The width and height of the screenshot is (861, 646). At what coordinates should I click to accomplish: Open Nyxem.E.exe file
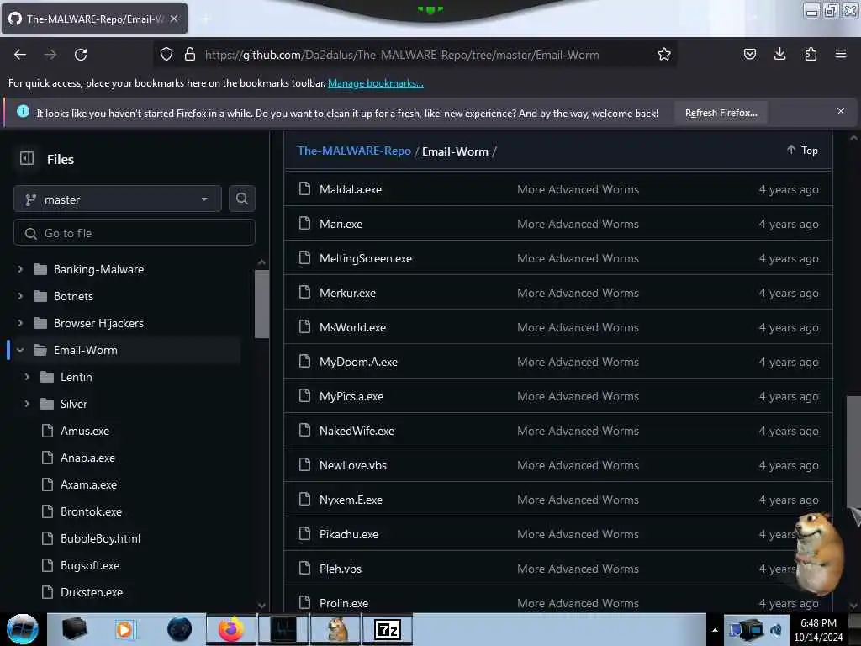[x=351, y=500]
